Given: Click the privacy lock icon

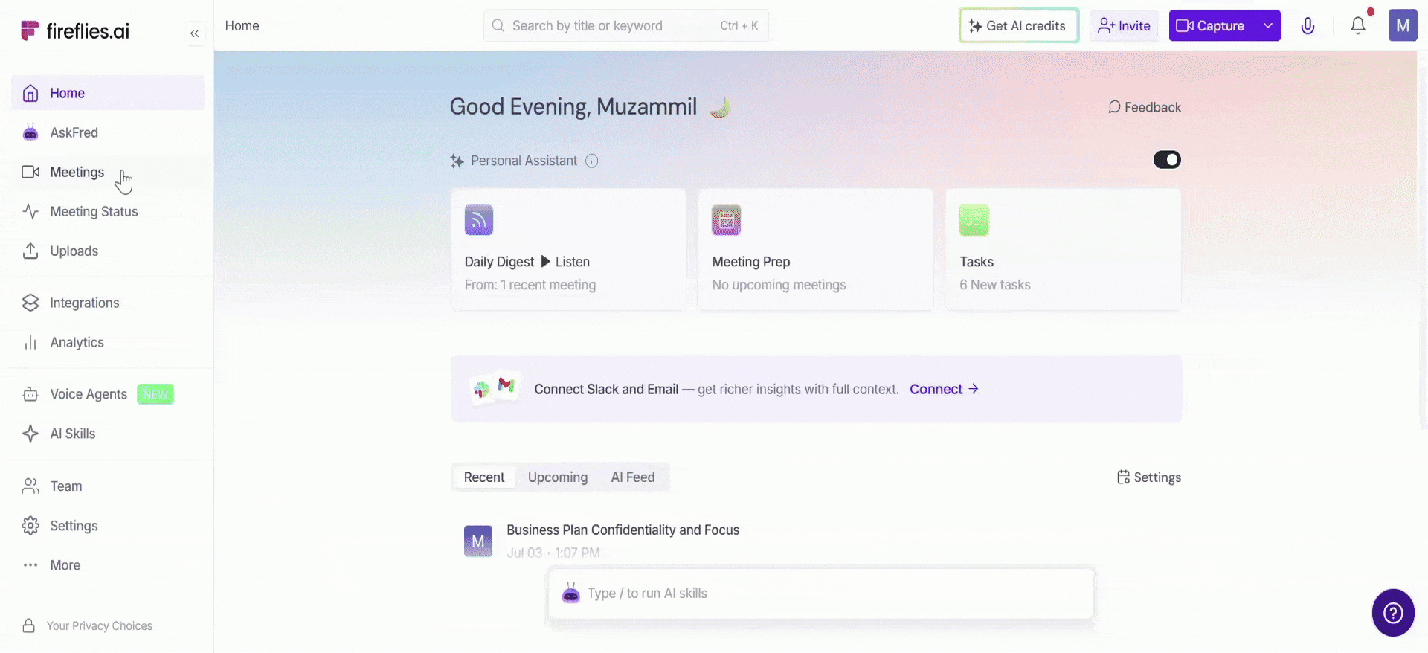Looking at the screenshot, I should pos(29,625).
